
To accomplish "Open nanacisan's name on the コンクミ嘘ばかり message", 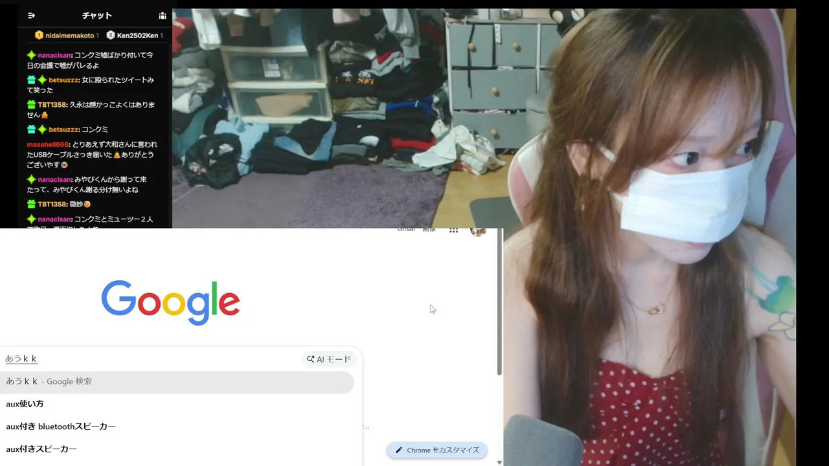I will coord(54,55).
